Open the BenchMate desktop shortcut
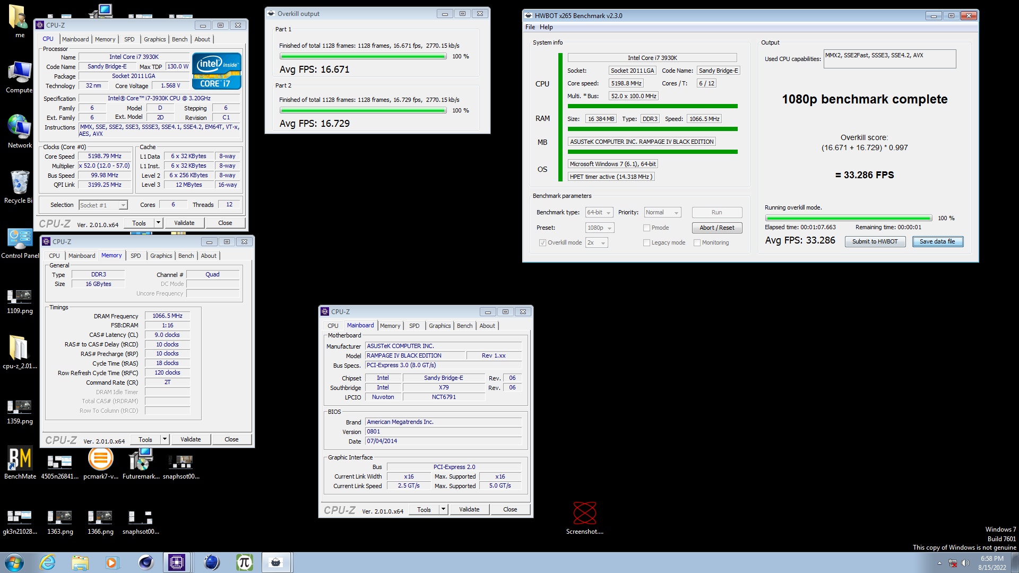 [x=20, y=463]
